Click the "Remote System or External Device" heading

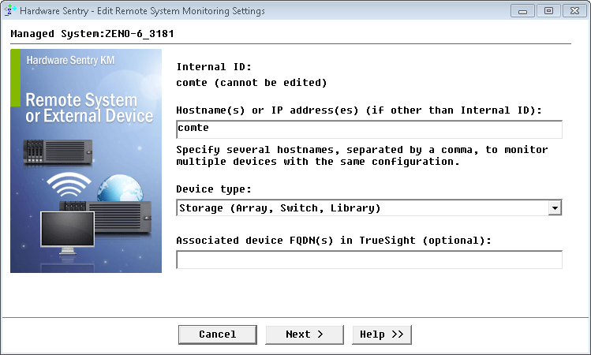[89, 108]
